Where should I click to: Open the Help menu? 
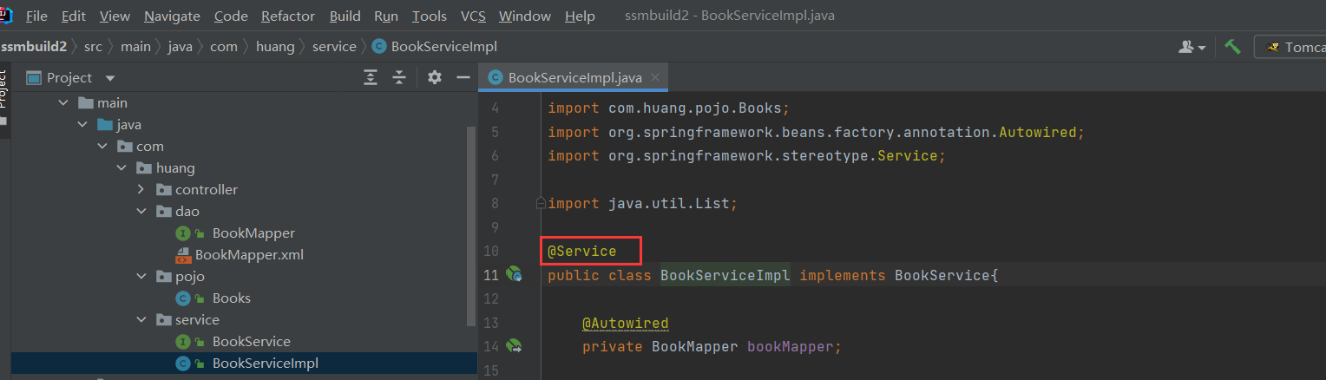pos(580,16)
